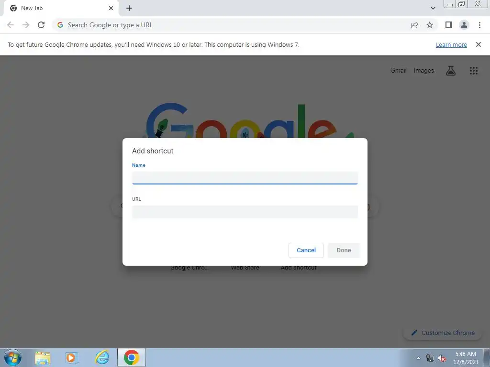The height and width of the screenshot is (367, 490).
Task: Open the Windows Start menu
Action: 13,357
